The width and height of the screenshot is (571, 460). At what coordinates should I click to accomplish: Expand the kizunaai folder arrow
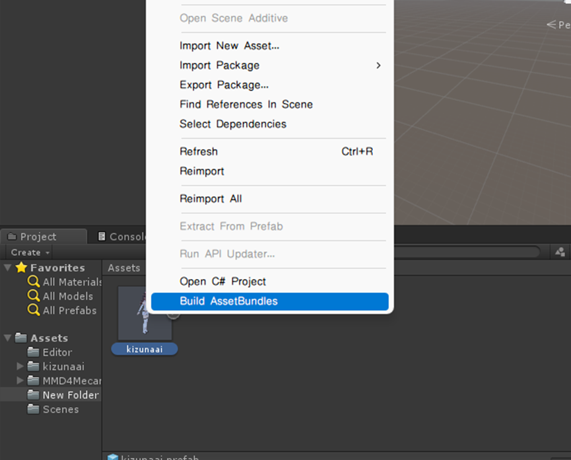click(x=20, y=366)
